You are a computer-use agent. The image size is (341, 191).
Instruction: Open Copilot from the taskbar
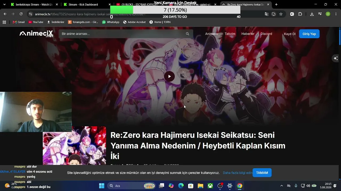click(171, 186)
